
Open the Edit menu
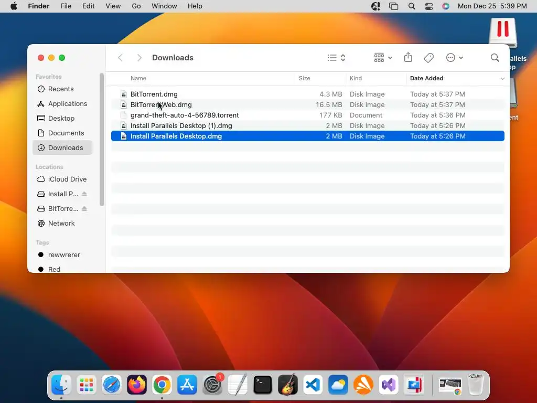(88, 6)
